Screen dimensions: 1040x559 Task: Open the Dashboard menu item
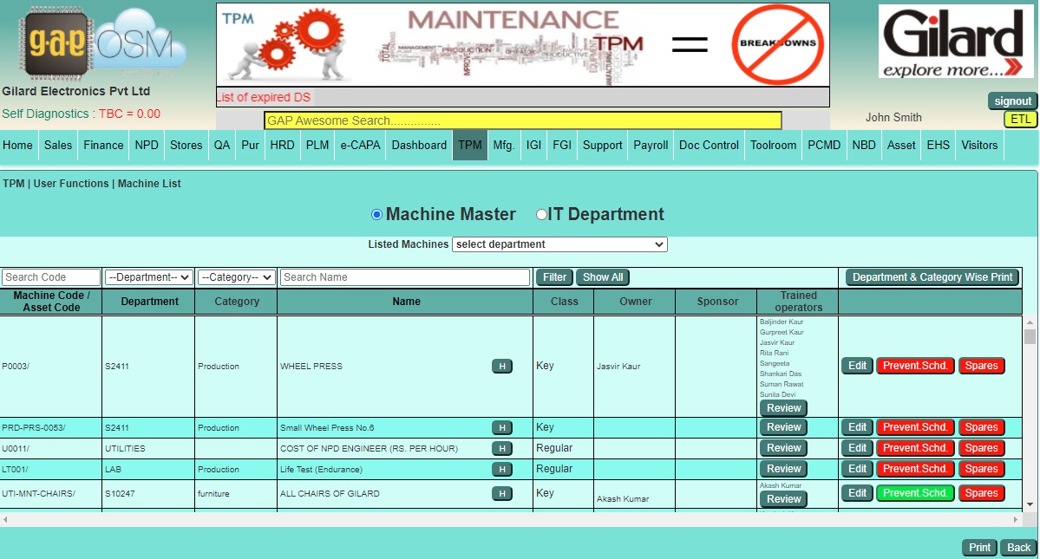point(419,146)
